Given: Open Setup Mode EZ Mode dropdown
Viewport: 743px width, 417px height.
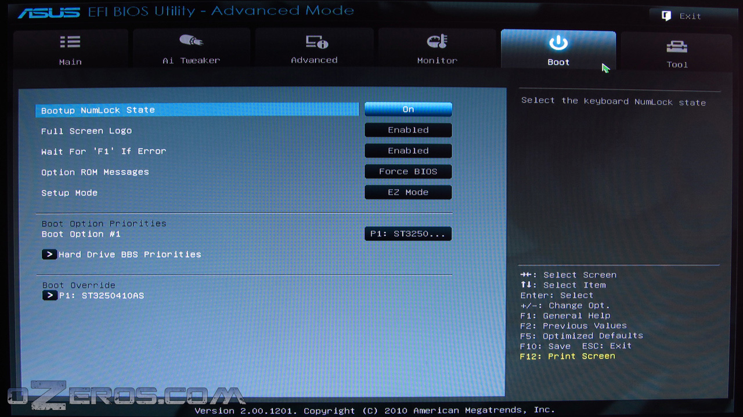Looking at the screenshot, I should coord(408,192).
